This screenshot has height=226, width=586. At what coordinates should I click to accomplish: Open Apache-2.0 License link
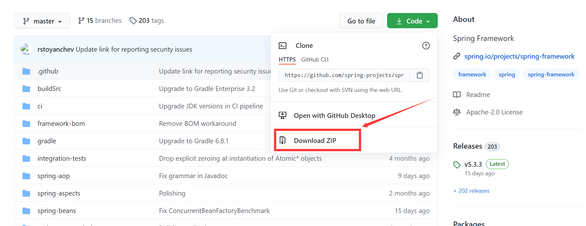(x=494, y=112)
